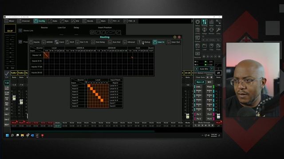Select the Bus Mix layer button

coord(7,104)
